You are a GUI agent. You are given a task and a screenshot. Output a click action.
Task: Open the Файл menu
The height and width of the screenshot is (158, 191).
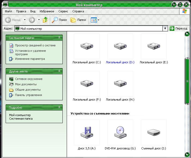click(8, 11)
